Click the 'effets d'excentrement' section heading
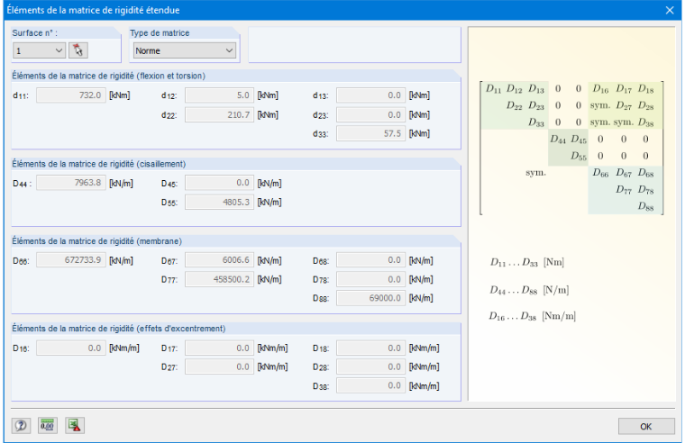The height and width of the screenshot is (443, 685). tap(119, 329)
